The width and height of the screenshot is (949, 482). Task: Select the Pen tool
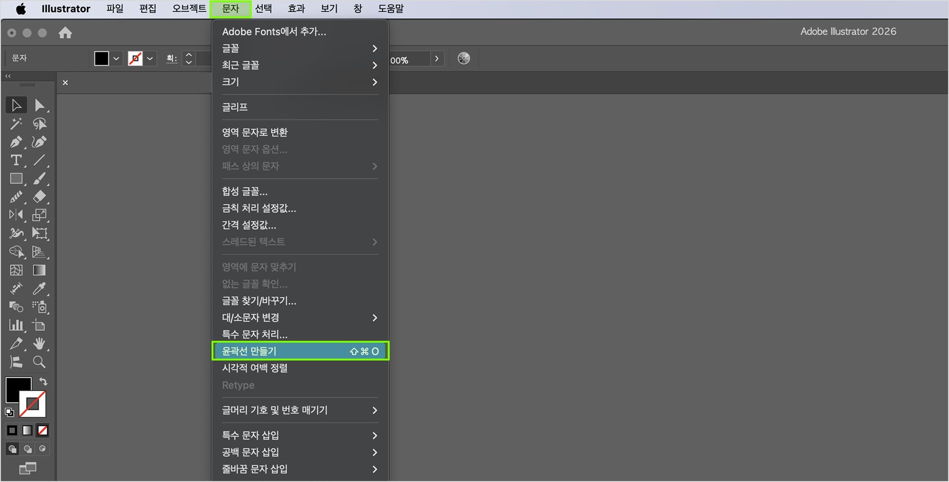[16, 142]
